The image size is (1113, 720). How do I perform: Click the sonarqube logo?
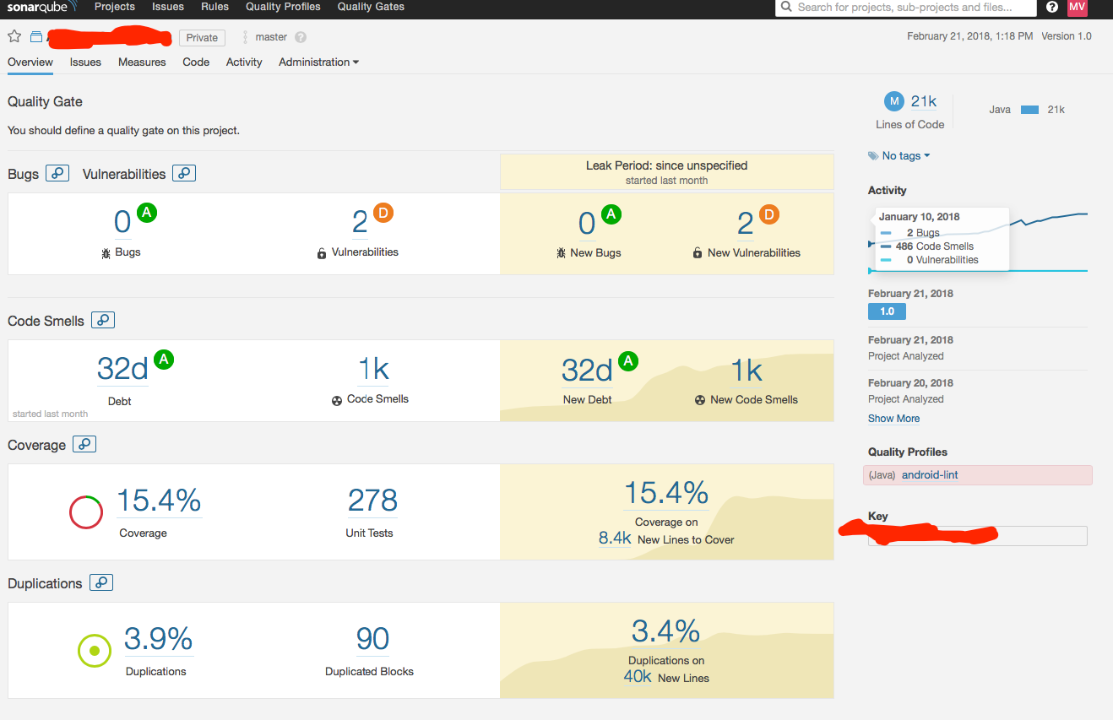point(40,7)
